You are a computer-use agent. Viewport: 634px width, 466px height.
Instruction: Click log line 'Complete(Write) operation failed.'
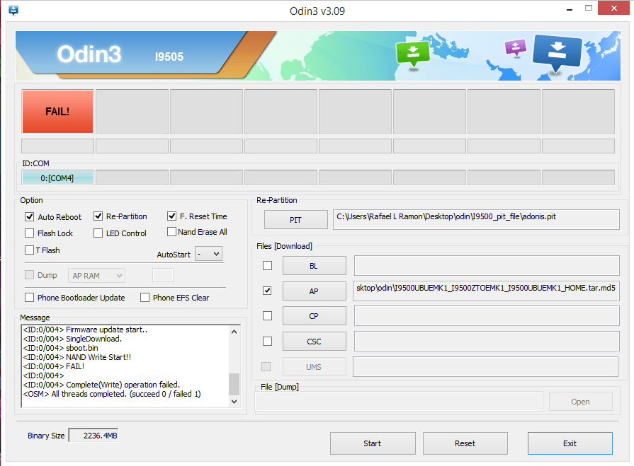(x=101, y=385)
